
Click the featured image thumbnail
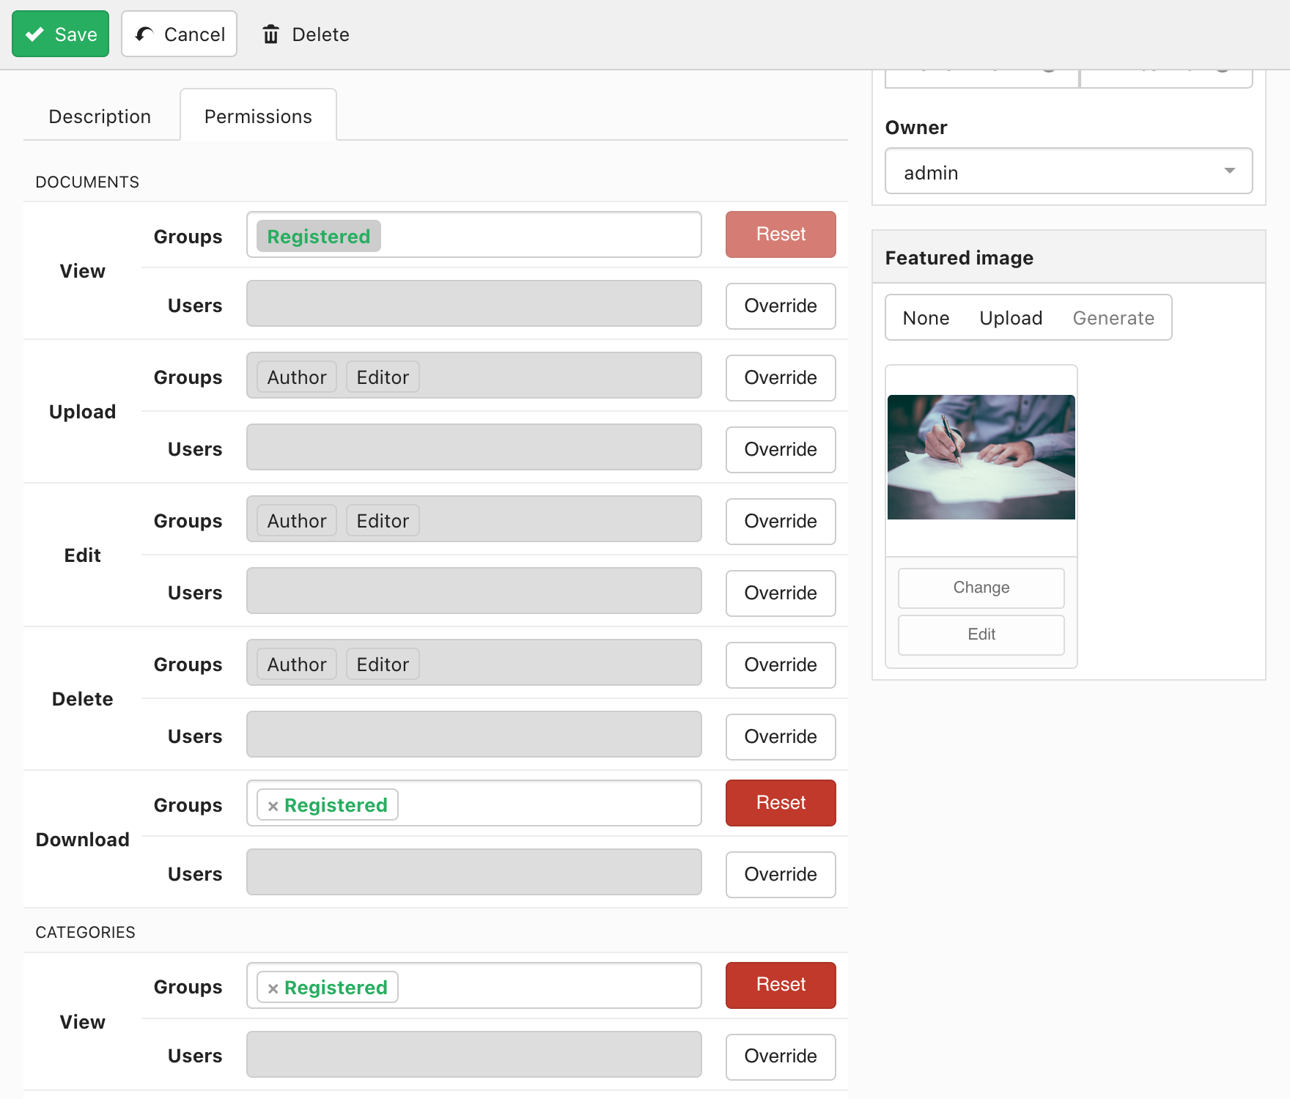point(981,457)
